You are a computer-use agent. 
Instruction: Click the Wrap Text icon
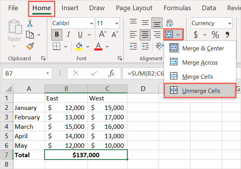(170, 23)
